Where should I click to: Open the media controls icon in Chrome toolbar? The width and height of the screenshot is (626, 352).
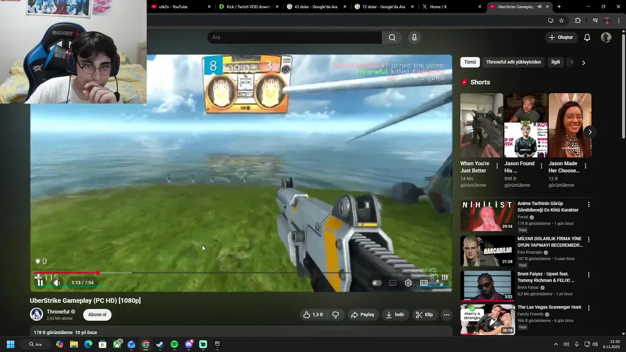tap(595, 21)
